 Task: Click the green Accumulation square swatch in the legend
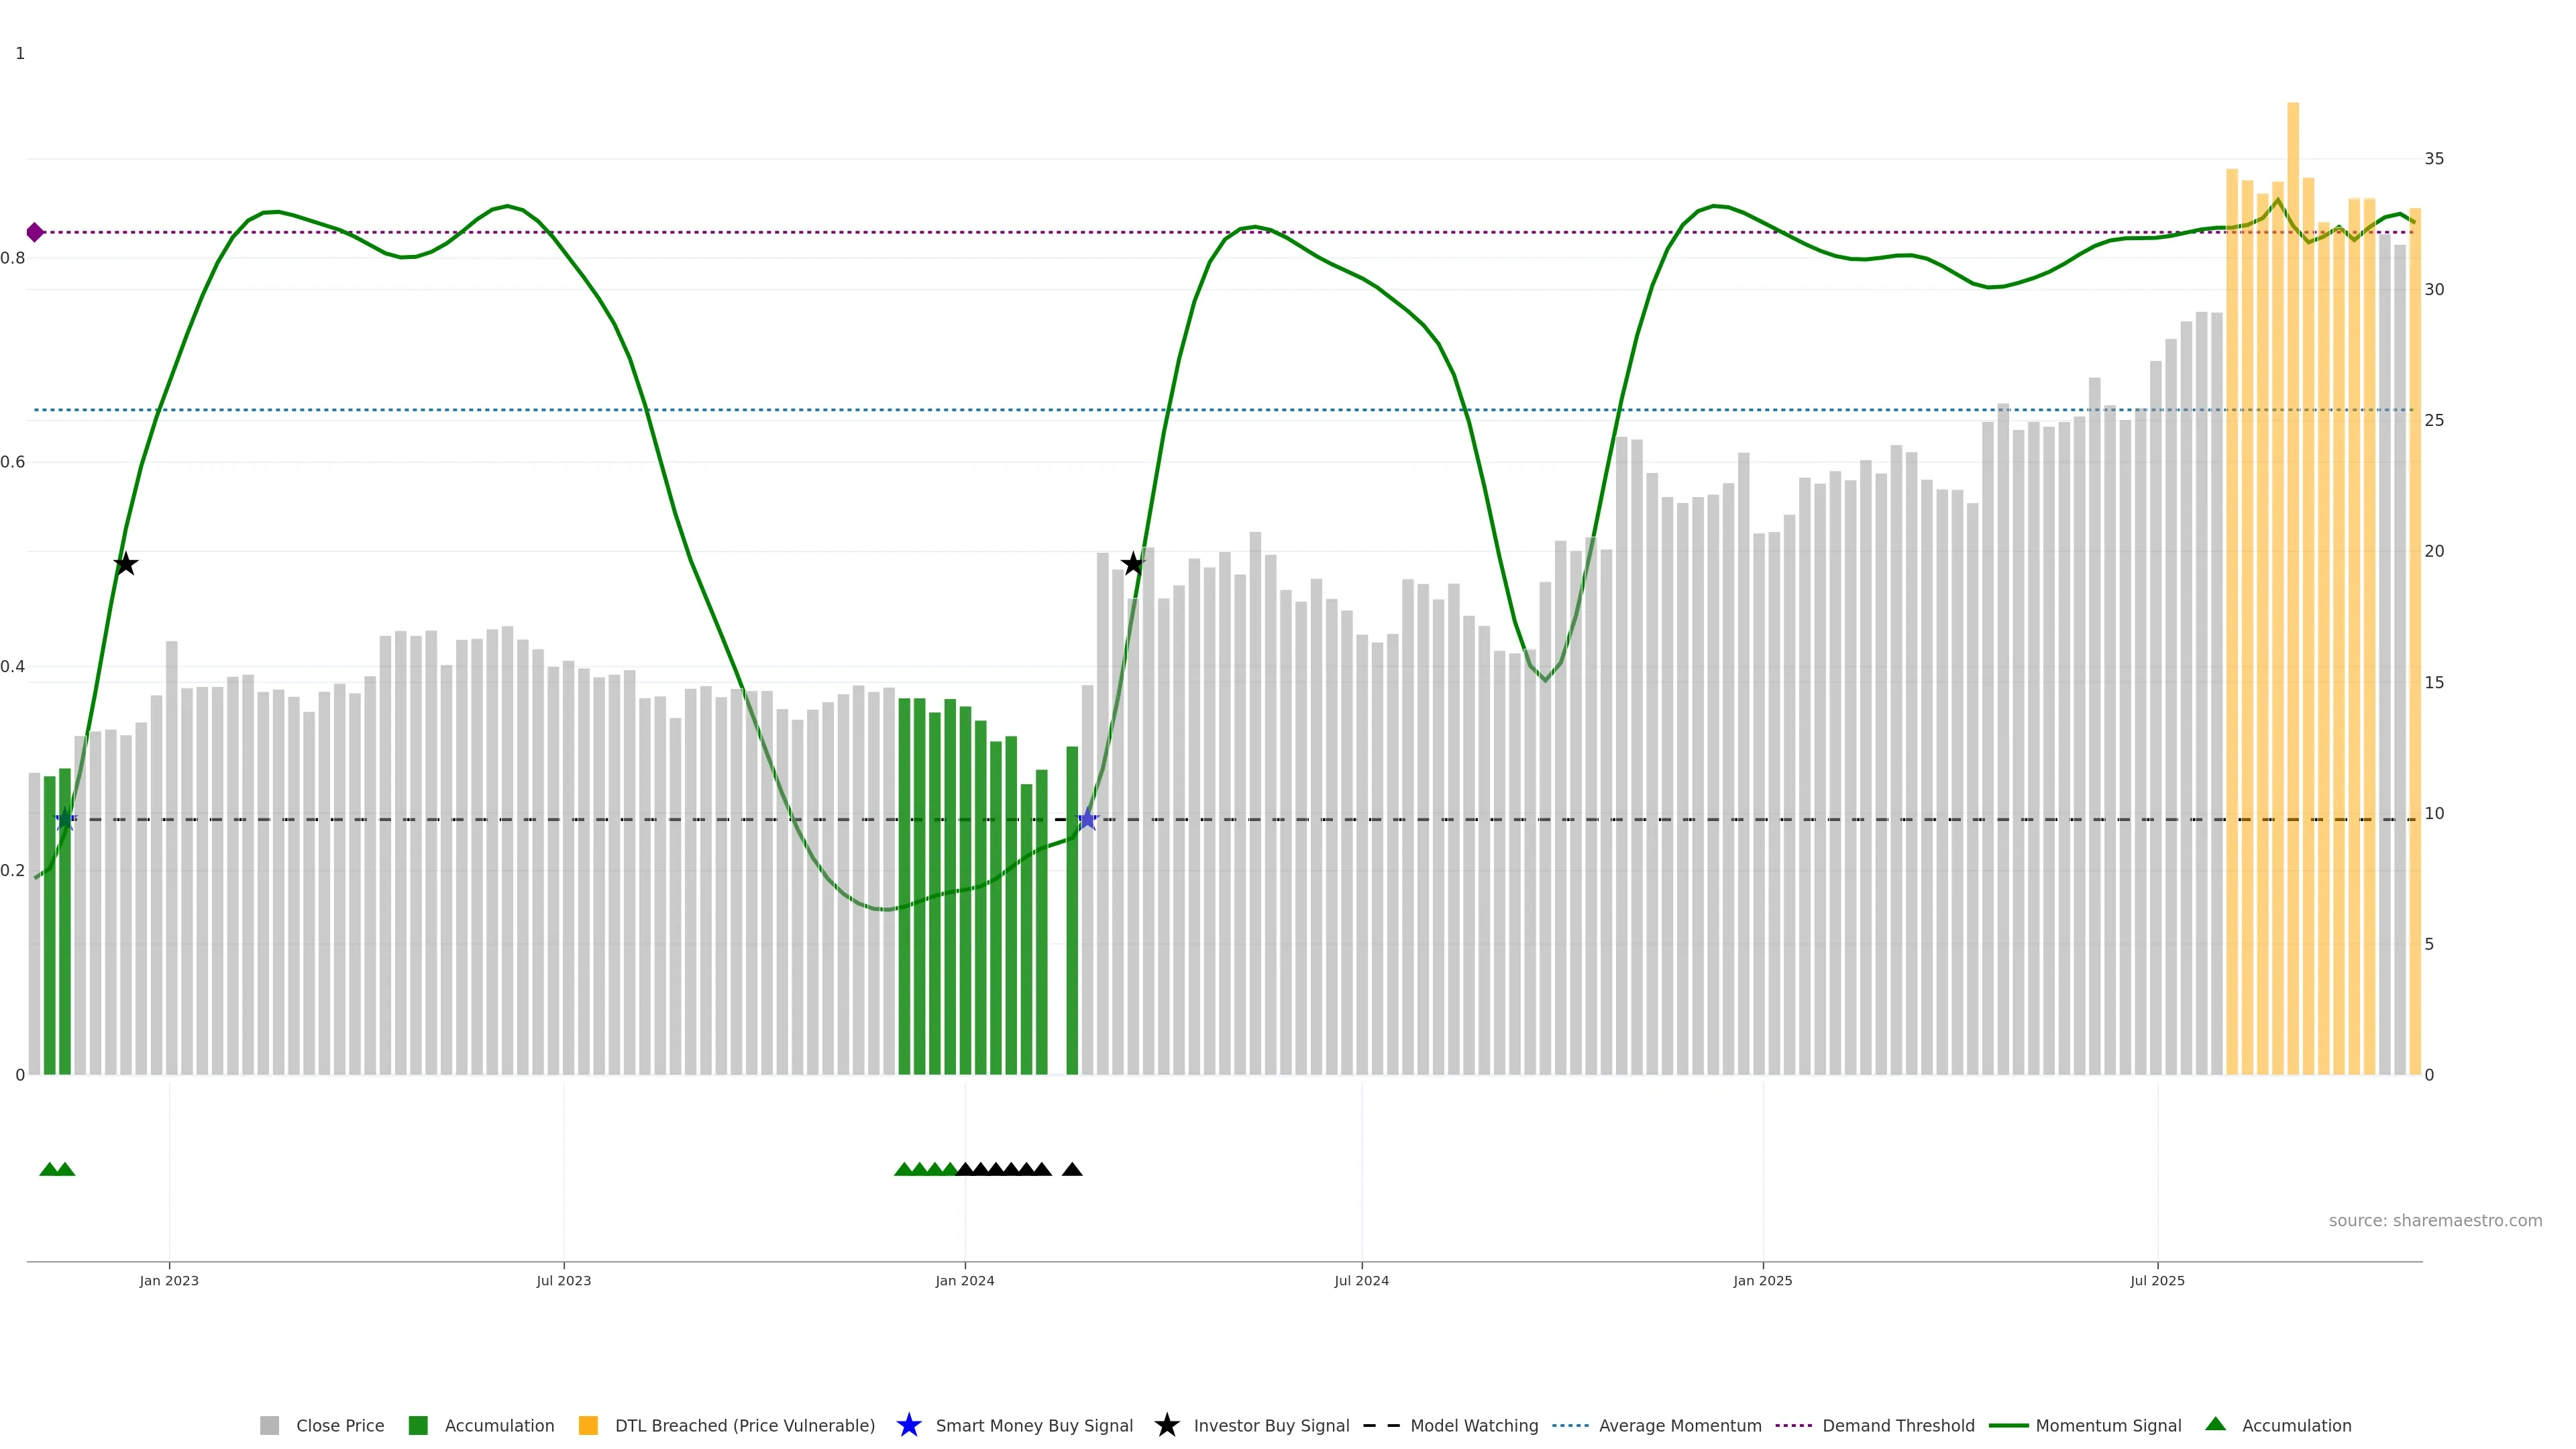418,1425
